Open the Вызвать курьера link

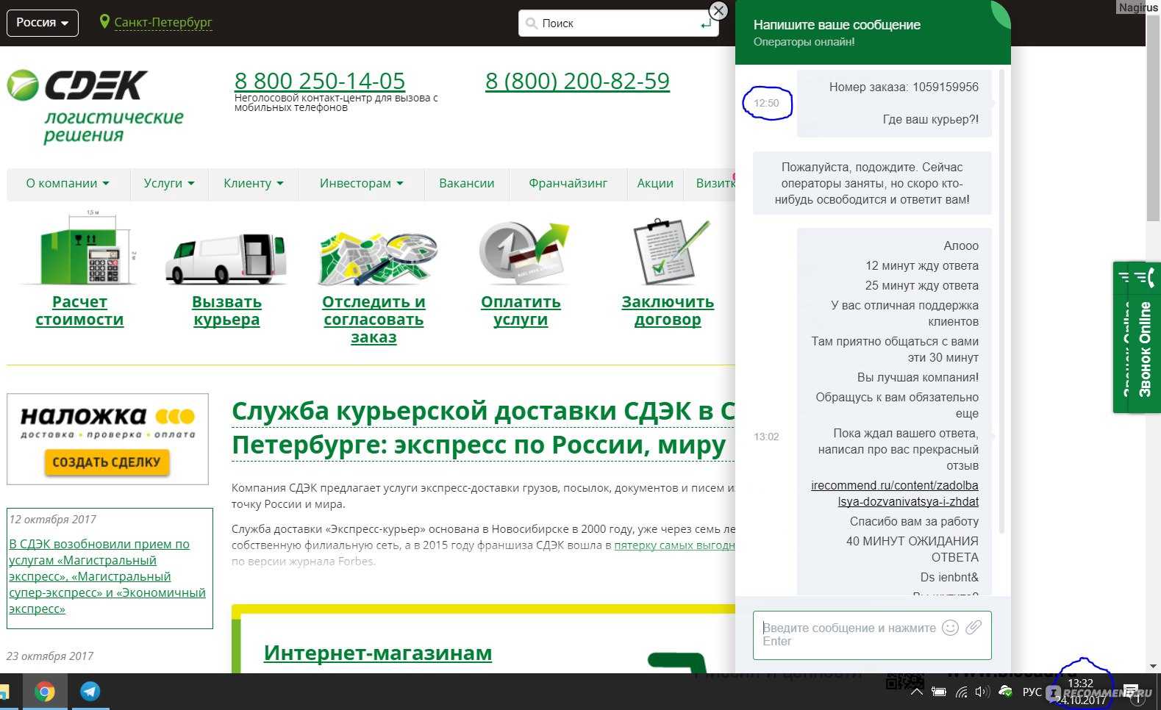tap(226, 311)
